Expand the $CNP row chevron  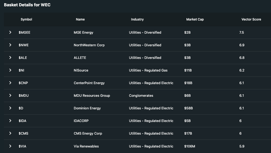[10, 83]
